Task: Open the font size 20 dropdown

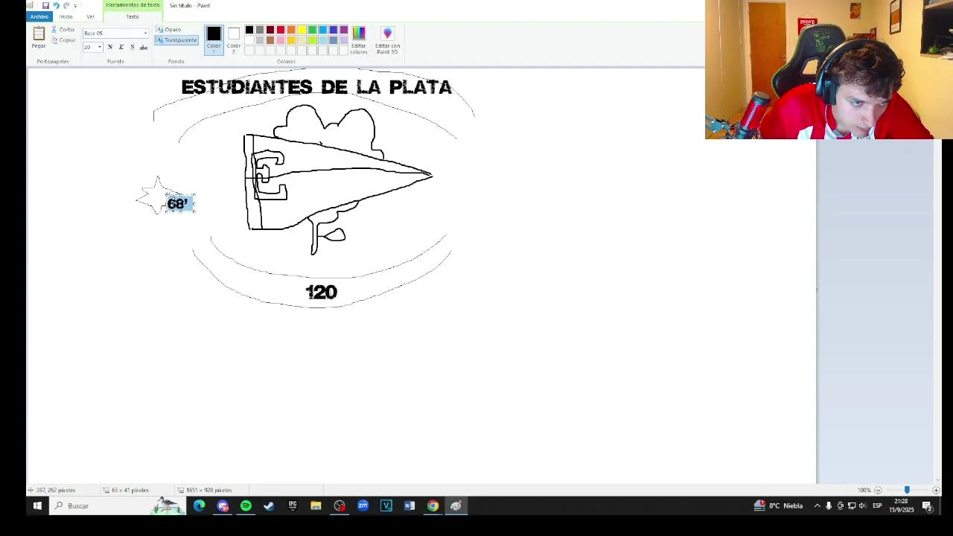Action: tap(100, 47)
